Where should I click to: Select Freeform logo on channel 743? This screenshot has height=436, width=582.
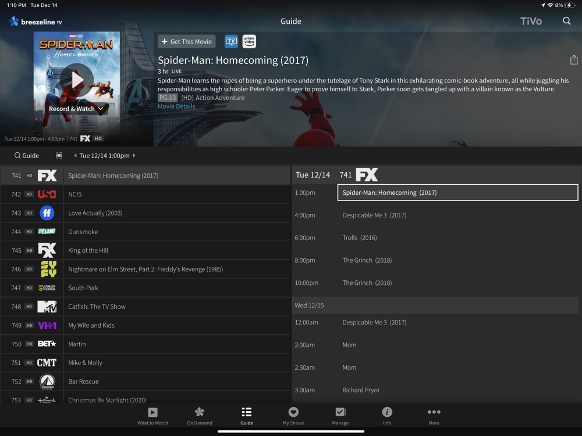[47, 213]
